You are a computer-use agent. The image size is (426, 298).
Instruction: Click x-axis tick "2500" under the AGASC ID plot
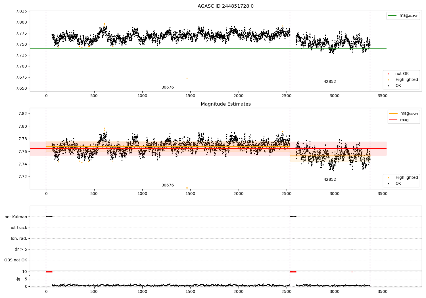(287, 96)
